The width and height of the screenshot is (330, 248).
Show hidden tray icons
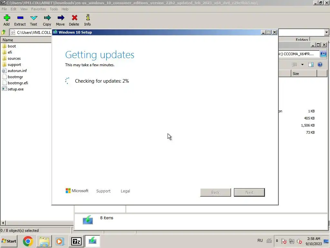(277, 241)
